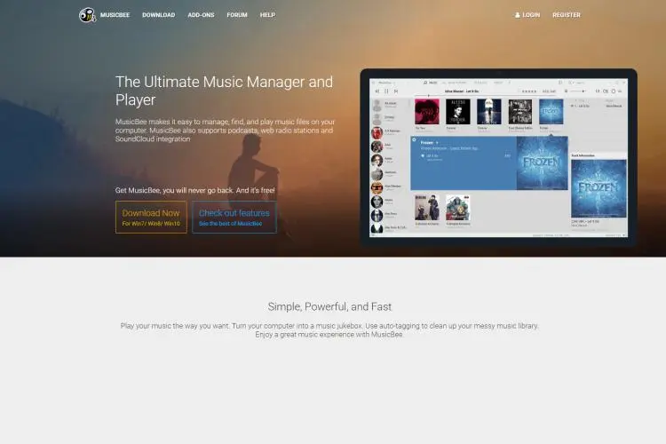This screenshot has width=666, height=444.
Task: Click the LOGIN link
Action: point(531,15)
